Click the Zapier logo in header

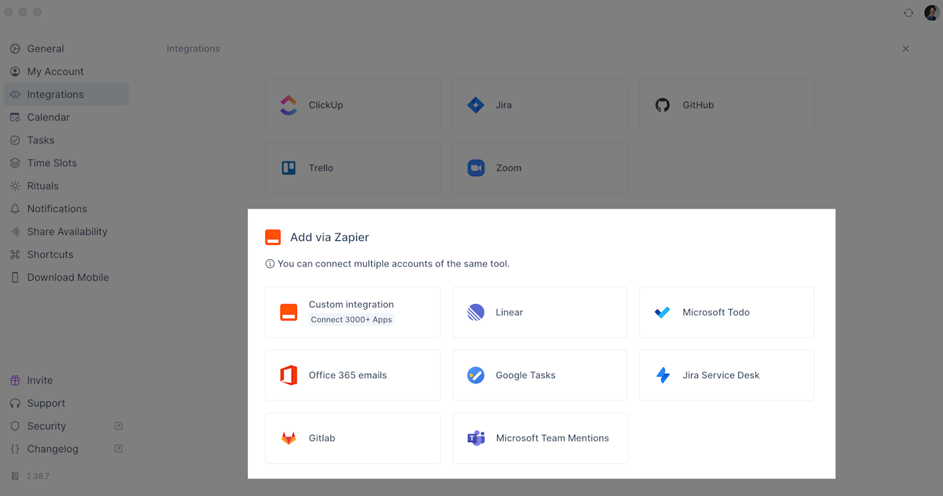click(x=273, y=237)
